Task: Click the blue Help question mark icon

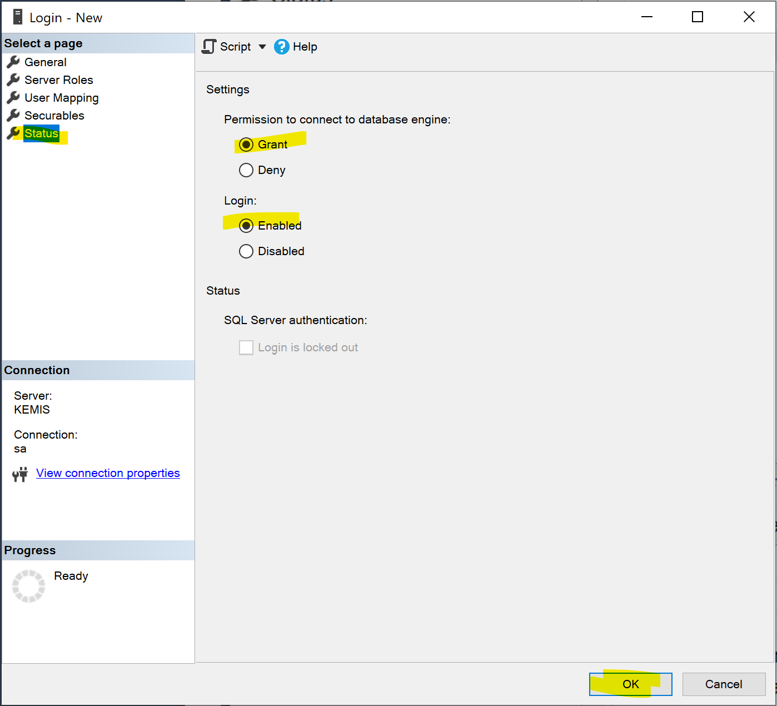Action: point(282,47)
